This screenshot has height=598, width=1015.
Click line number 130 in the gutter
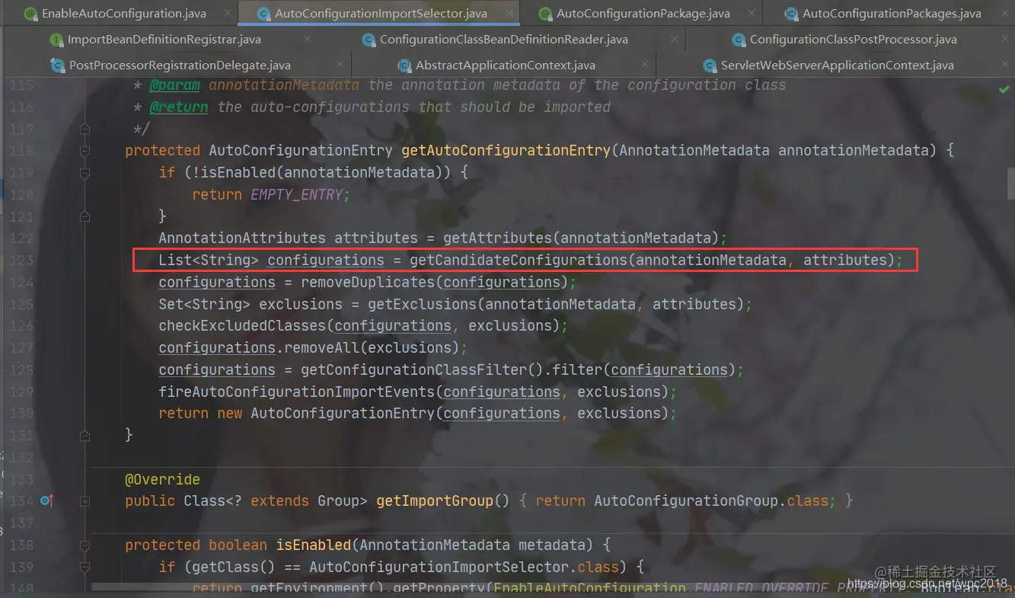pyautogui.click(x=21, y=414)
